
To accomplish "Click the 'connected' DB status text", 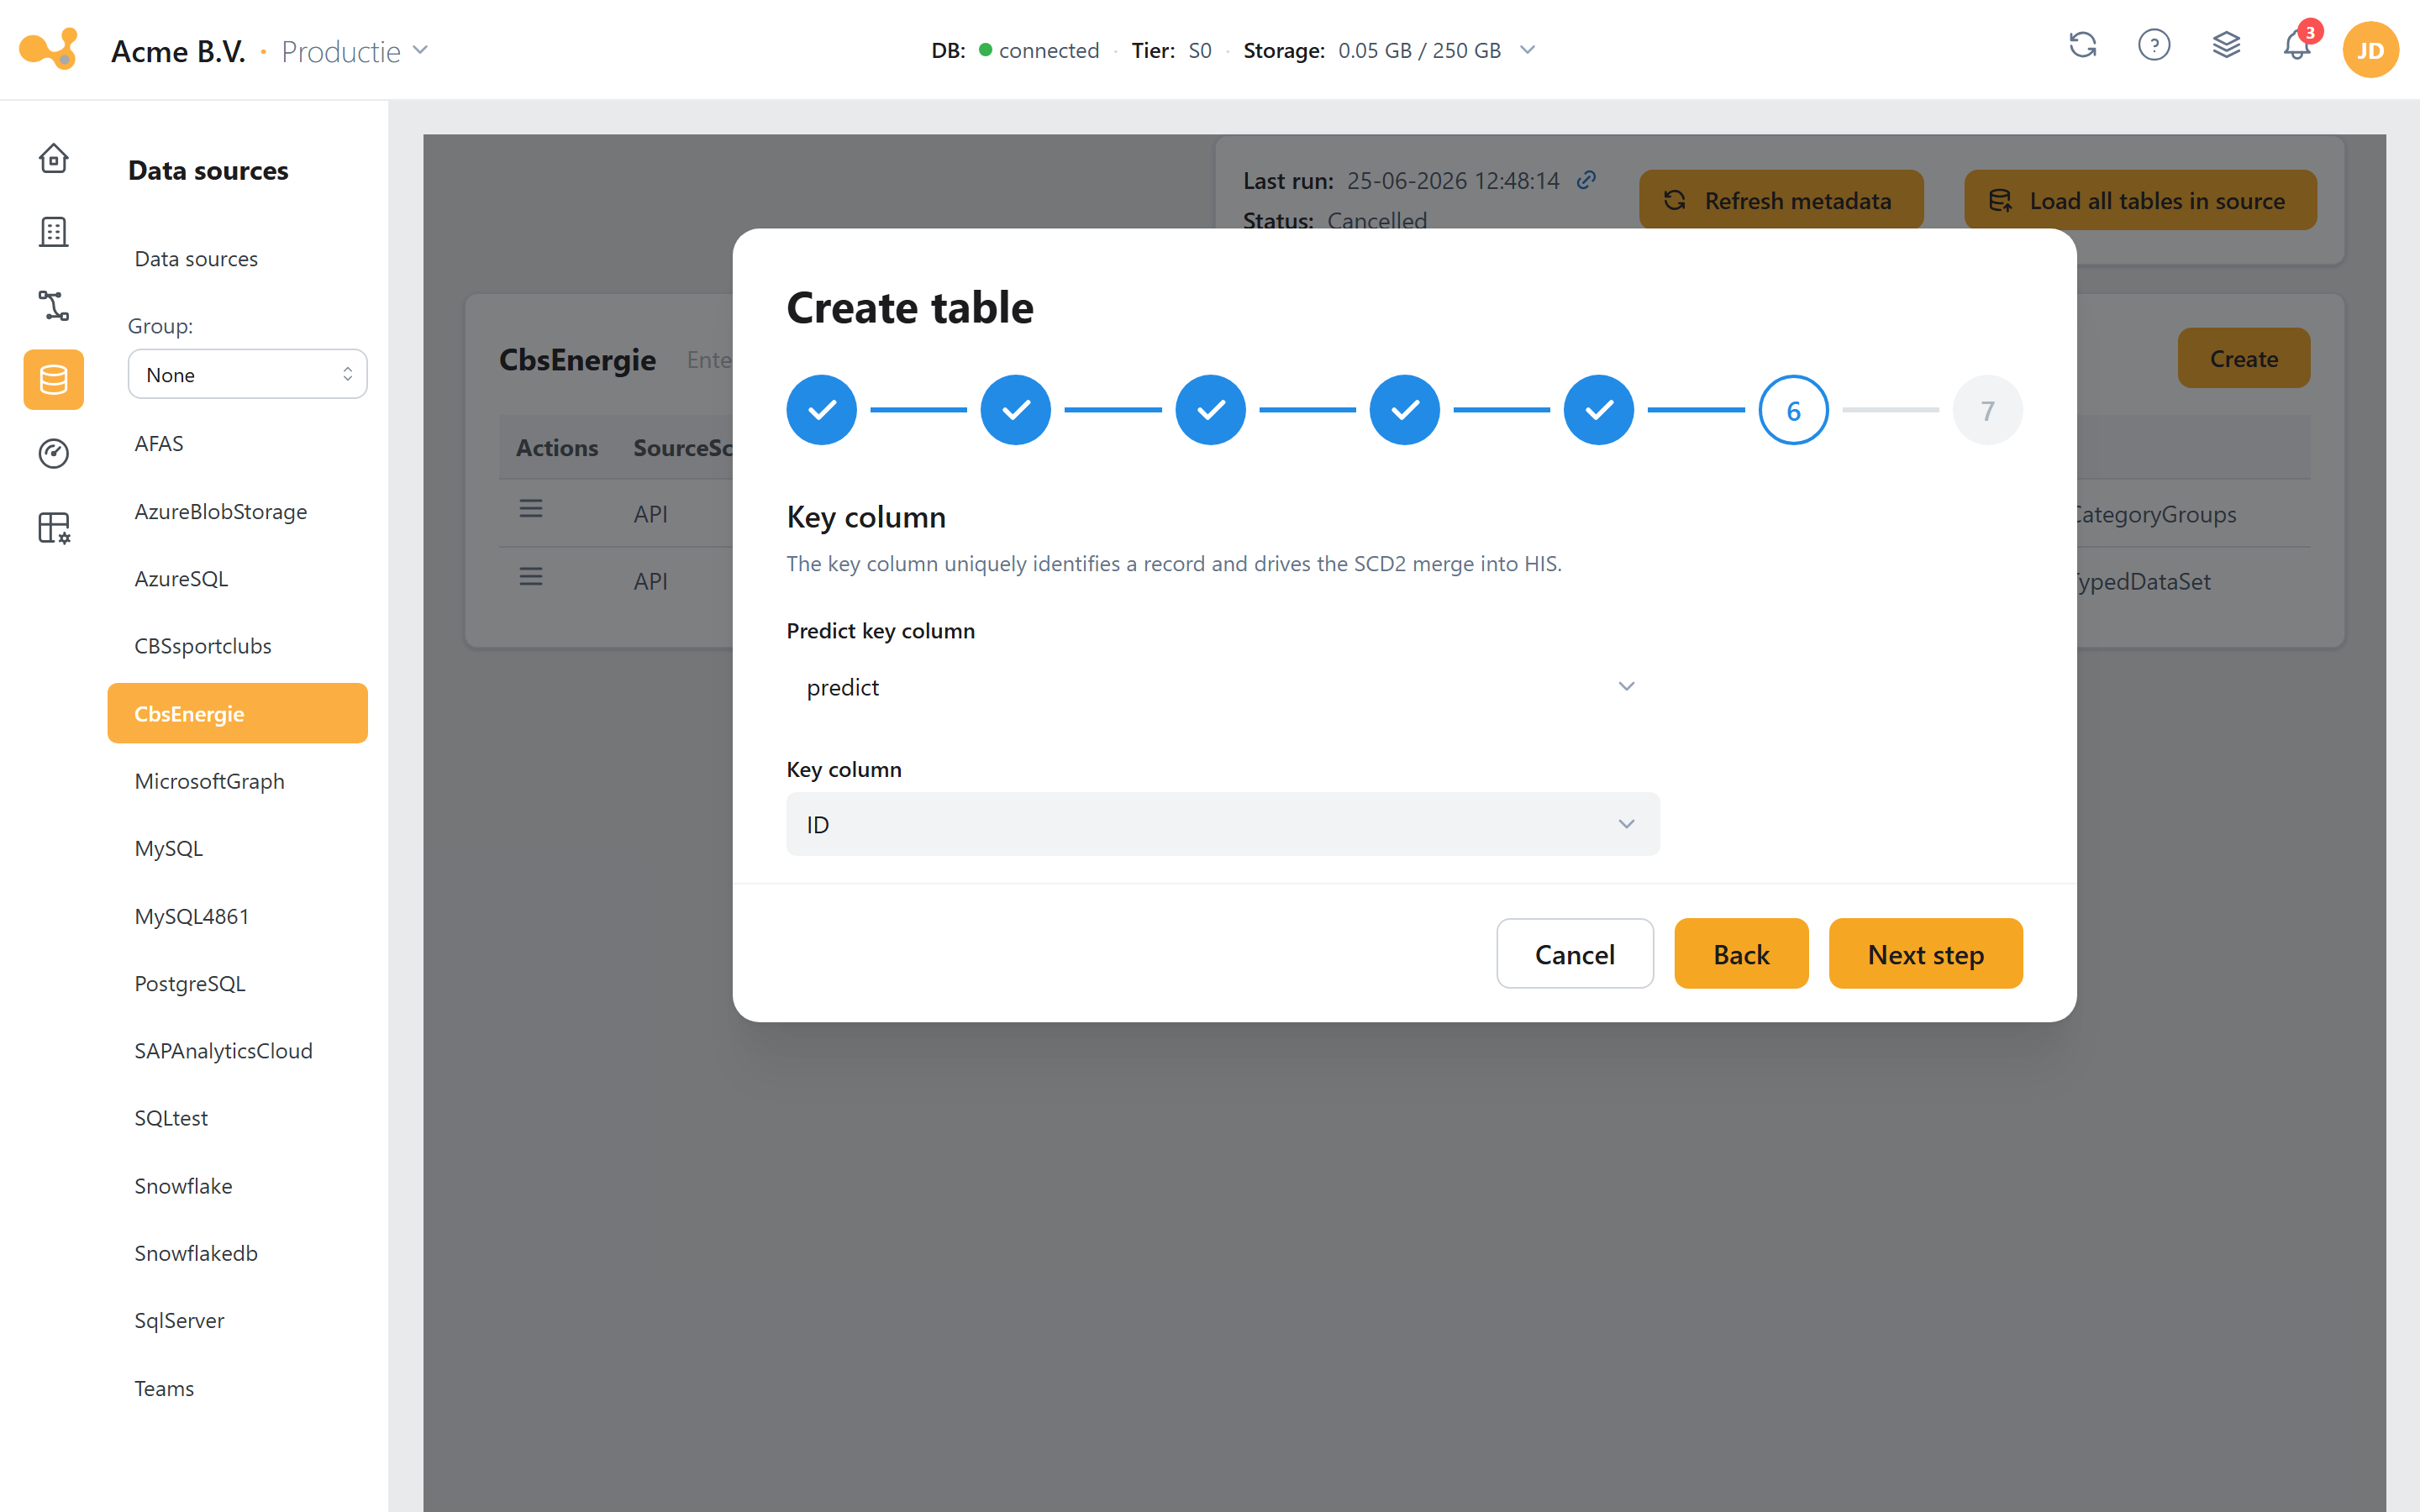I will pyautogui.click(x=1048, y=50).
